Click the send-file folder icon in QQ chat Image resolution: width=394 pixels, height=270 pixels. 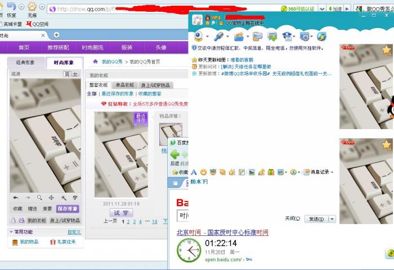pos(239,36)
